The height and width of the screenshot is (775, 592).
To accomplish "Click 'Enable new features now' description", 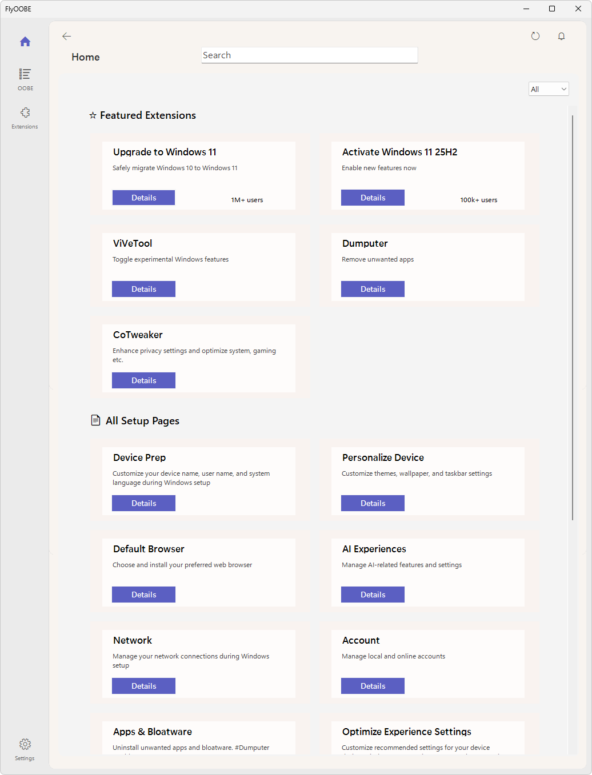I will tap(379, 168).
